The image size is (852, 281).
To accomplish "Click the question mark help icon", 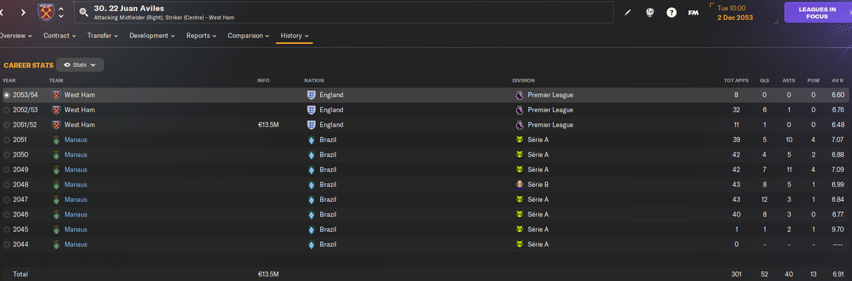I will (x=672, y=13).
